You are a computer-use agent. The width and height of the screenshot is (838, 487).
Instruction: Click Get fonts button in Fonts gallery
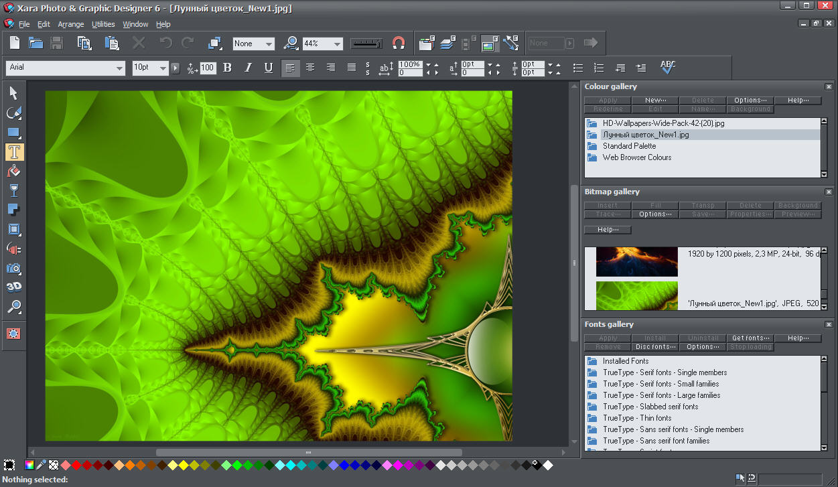tap(750, 338)
